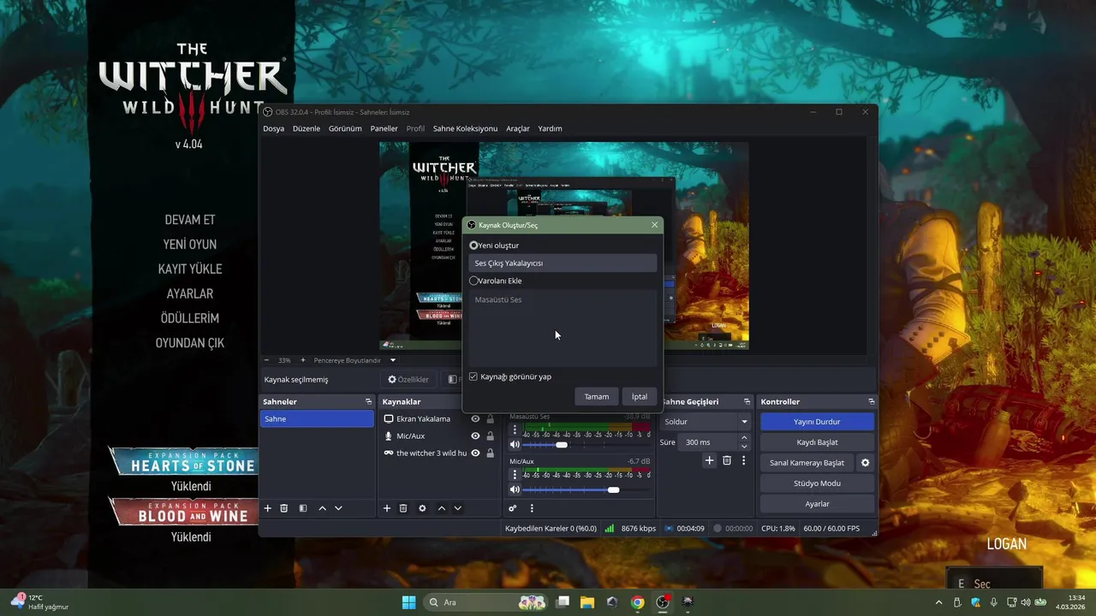Show hidden system tray icons chevron
Viewport: 1096px width, 616px height.
click(938, 602)
